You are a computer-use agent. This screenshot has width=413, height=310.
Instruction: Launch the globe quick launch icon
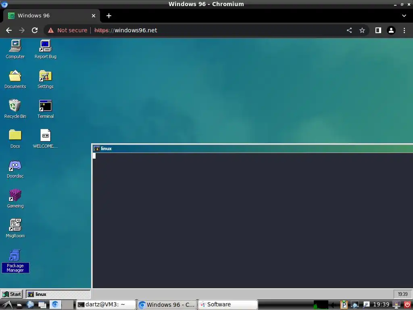(30, 305)
